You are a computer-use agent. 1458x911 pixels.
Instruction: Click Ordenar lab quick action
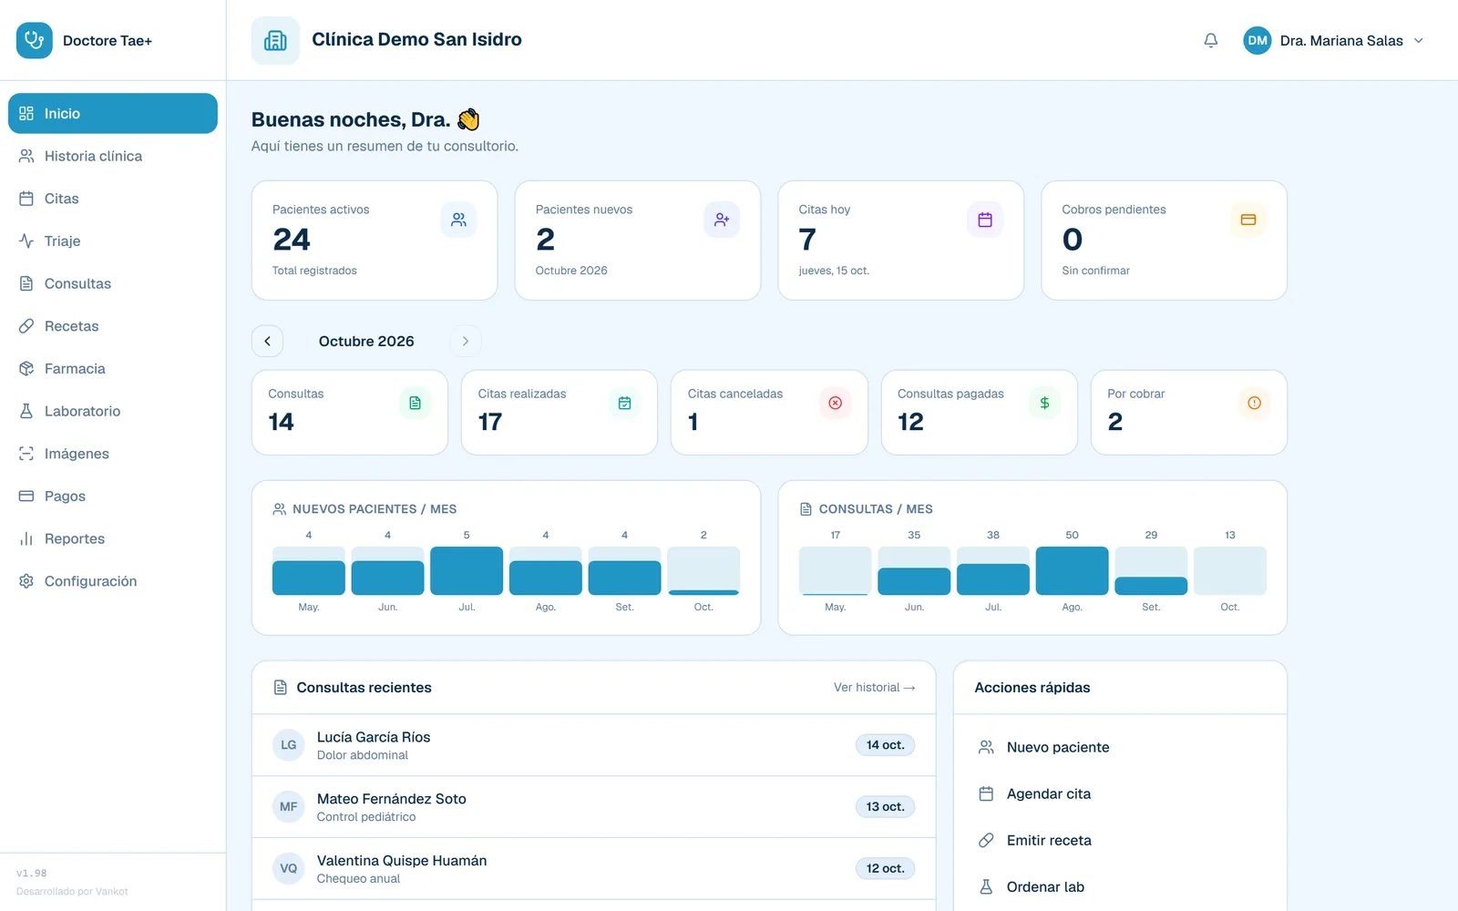pos(1120,886)
